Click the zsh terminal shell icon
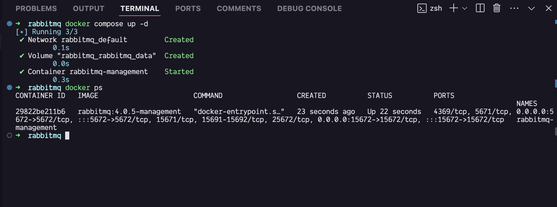557x207 pixels. click(422, 9)
